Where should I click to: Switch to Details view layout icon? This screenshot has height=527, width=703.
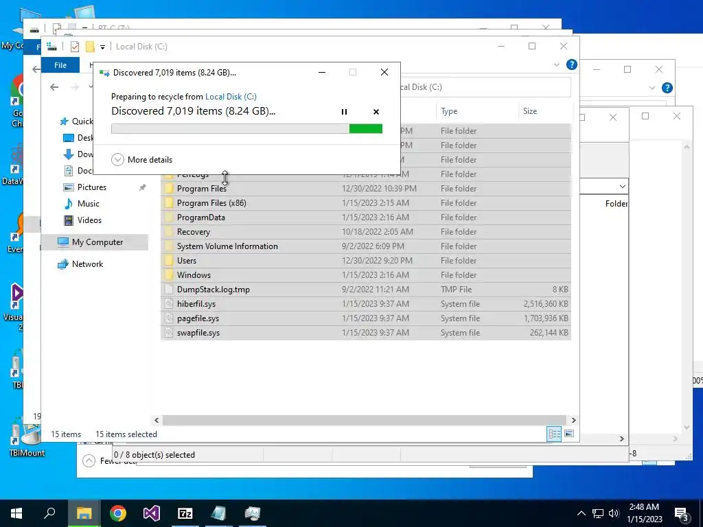pyautogui.click(x=554, y=434)
